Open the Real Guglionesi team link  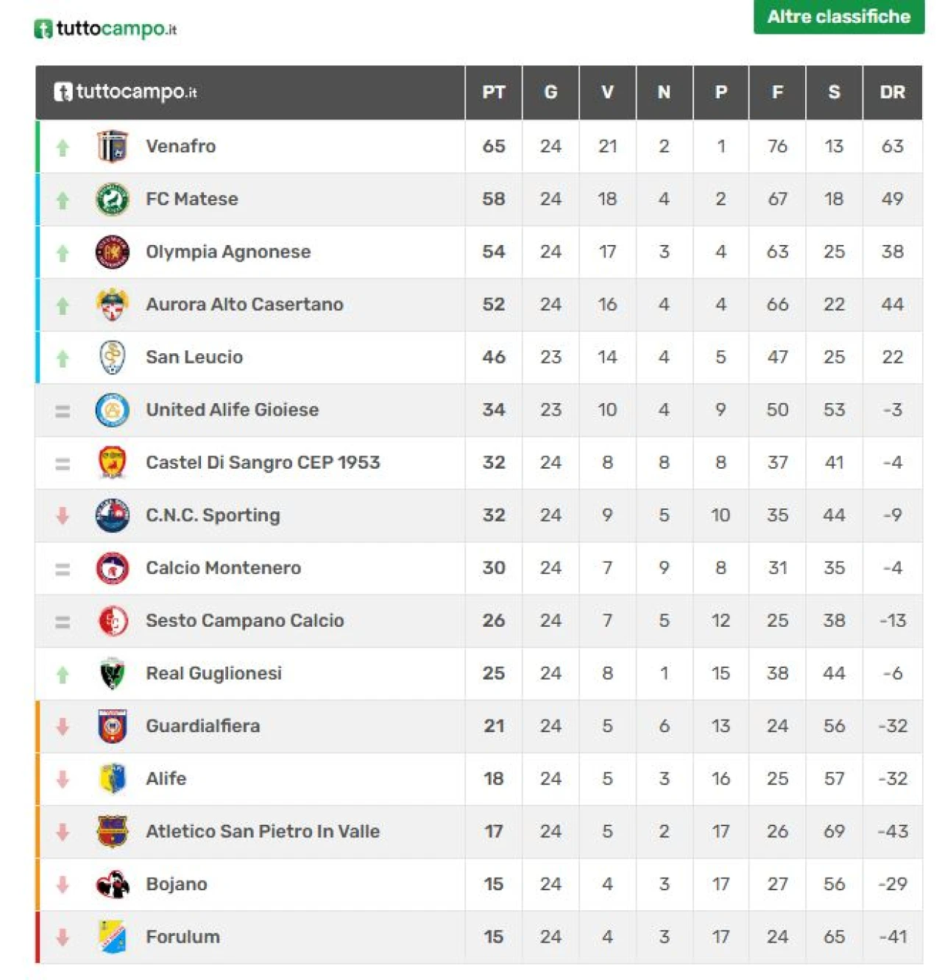coord(213,674)
